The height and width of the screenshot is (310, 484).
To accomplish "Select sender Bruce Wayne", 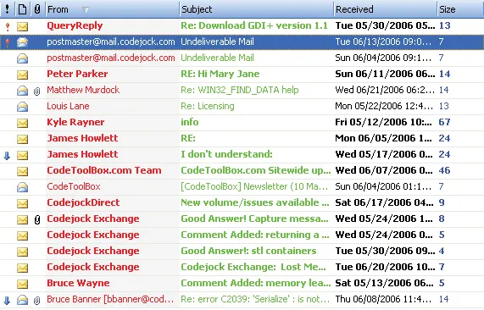I will tap(78, 283).
